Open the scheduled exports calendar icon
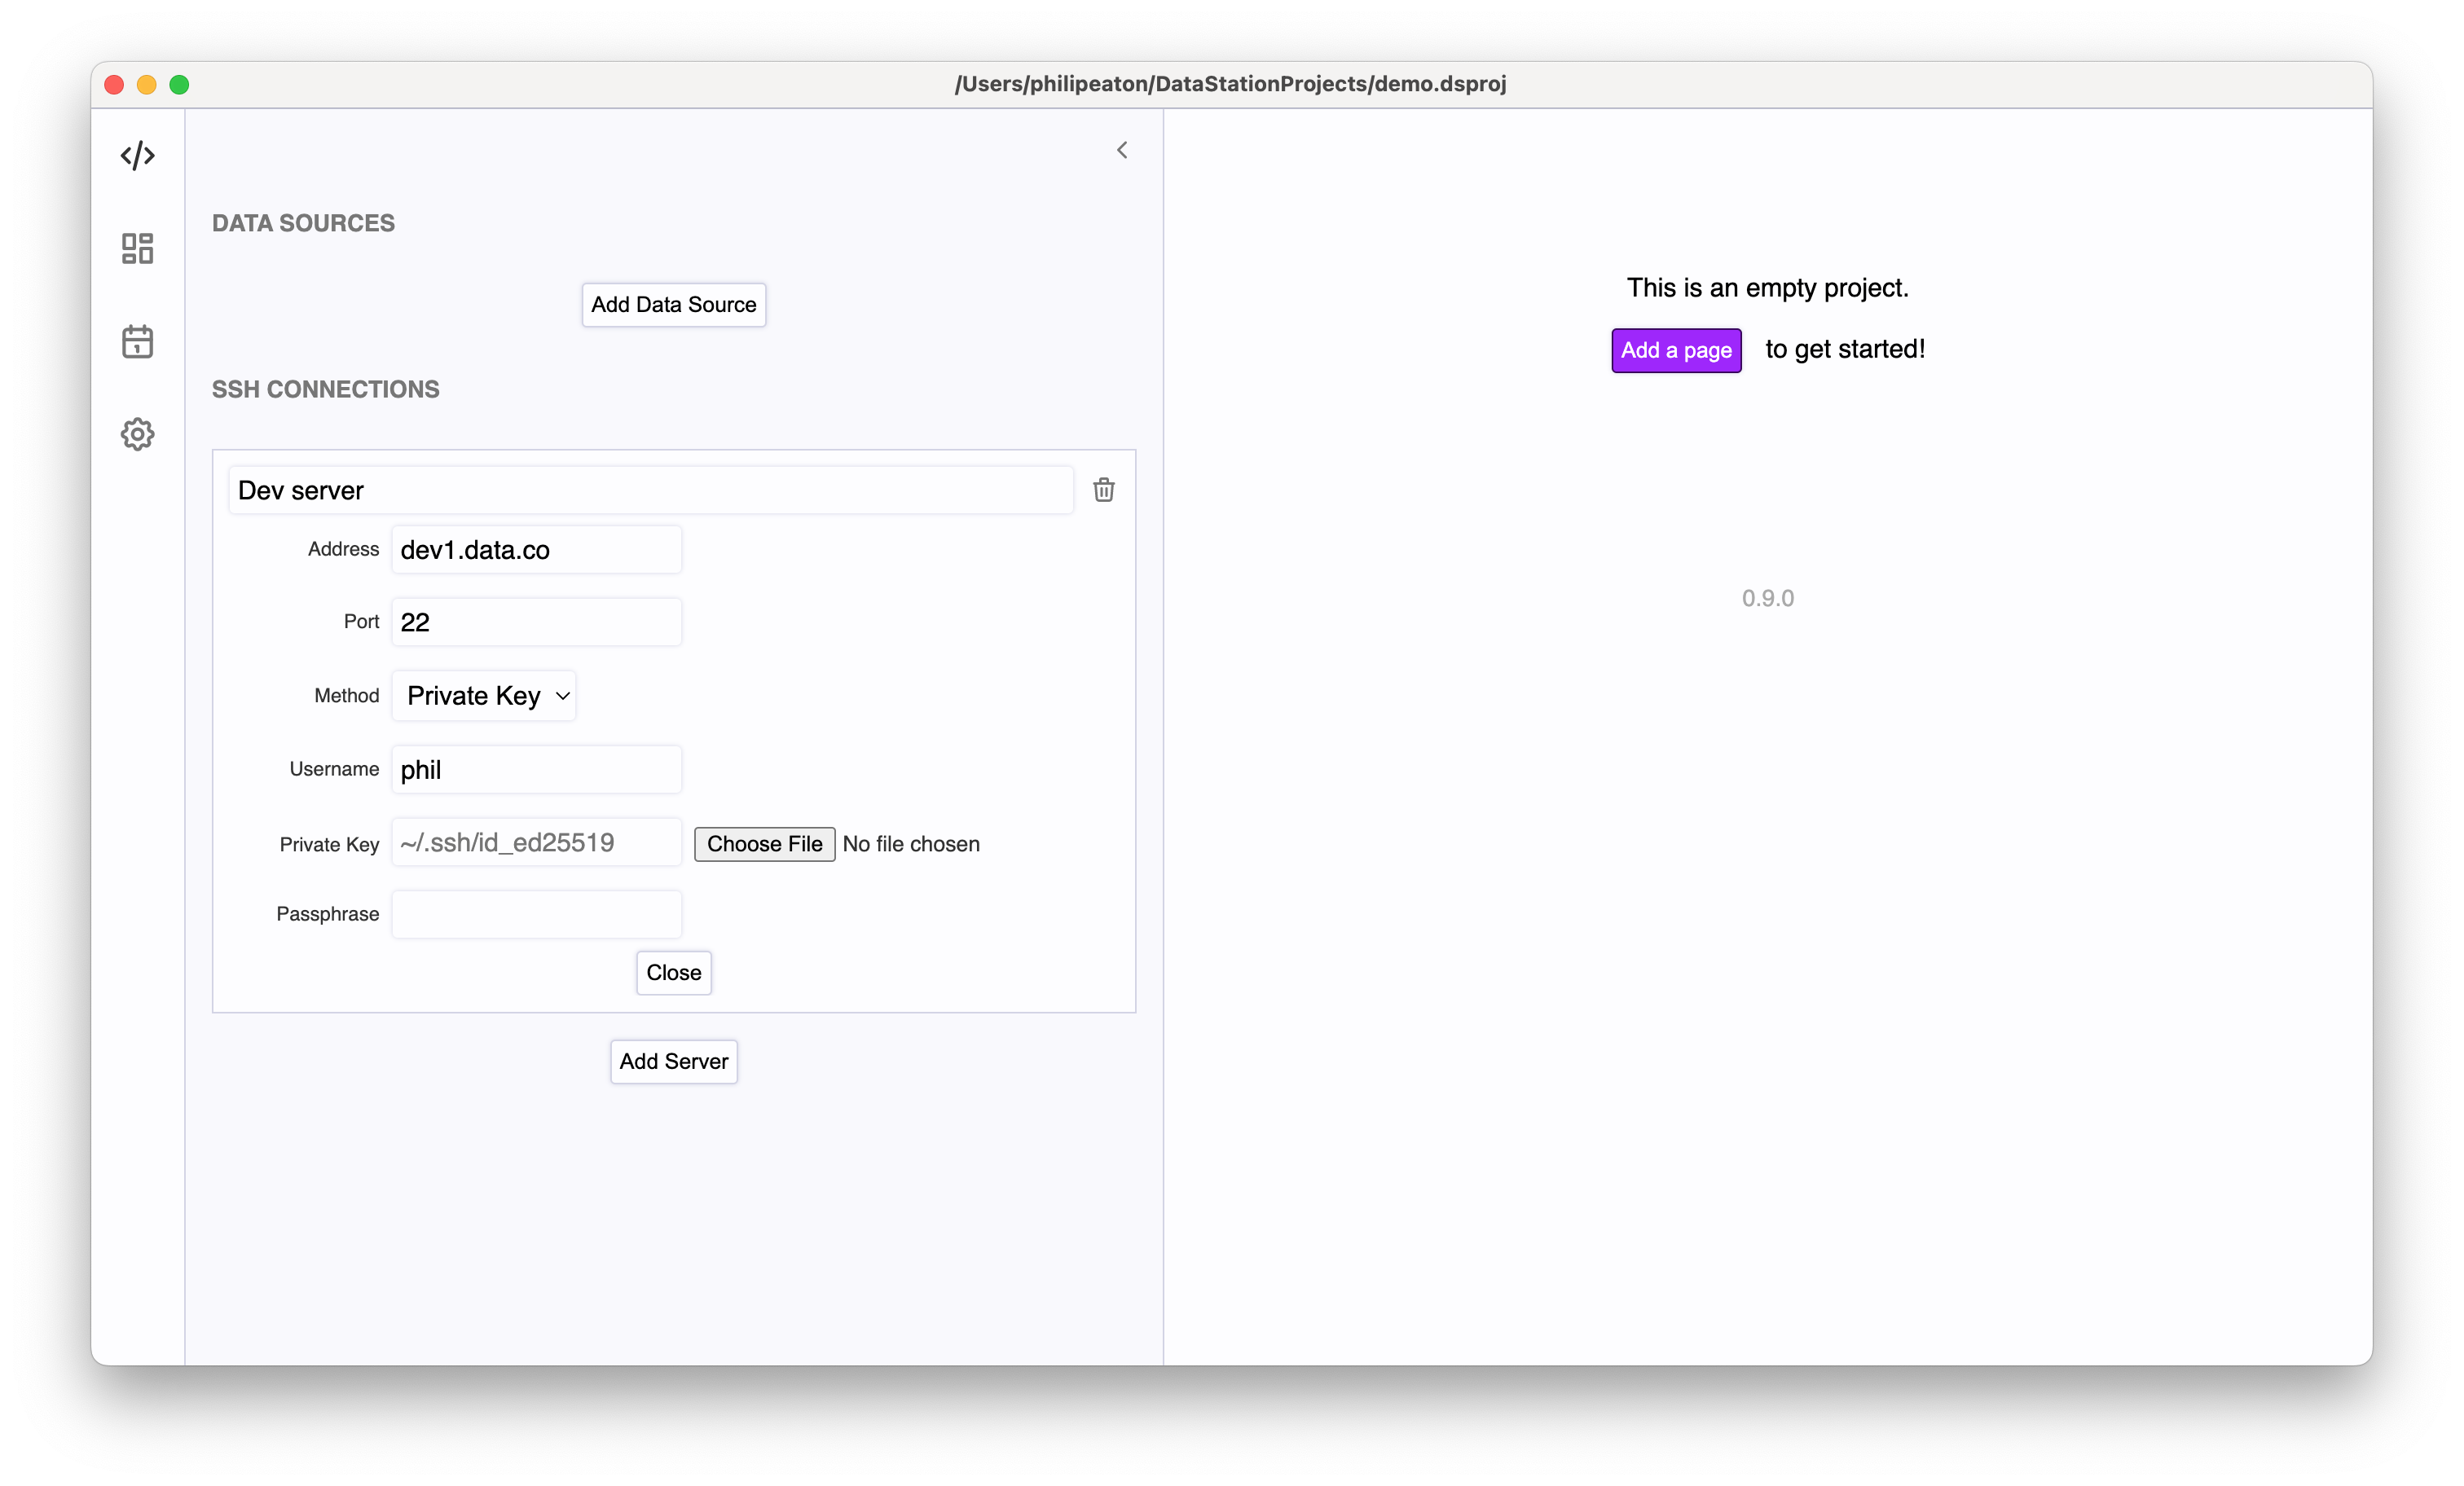The image size is (2464, 1486). 137,341
